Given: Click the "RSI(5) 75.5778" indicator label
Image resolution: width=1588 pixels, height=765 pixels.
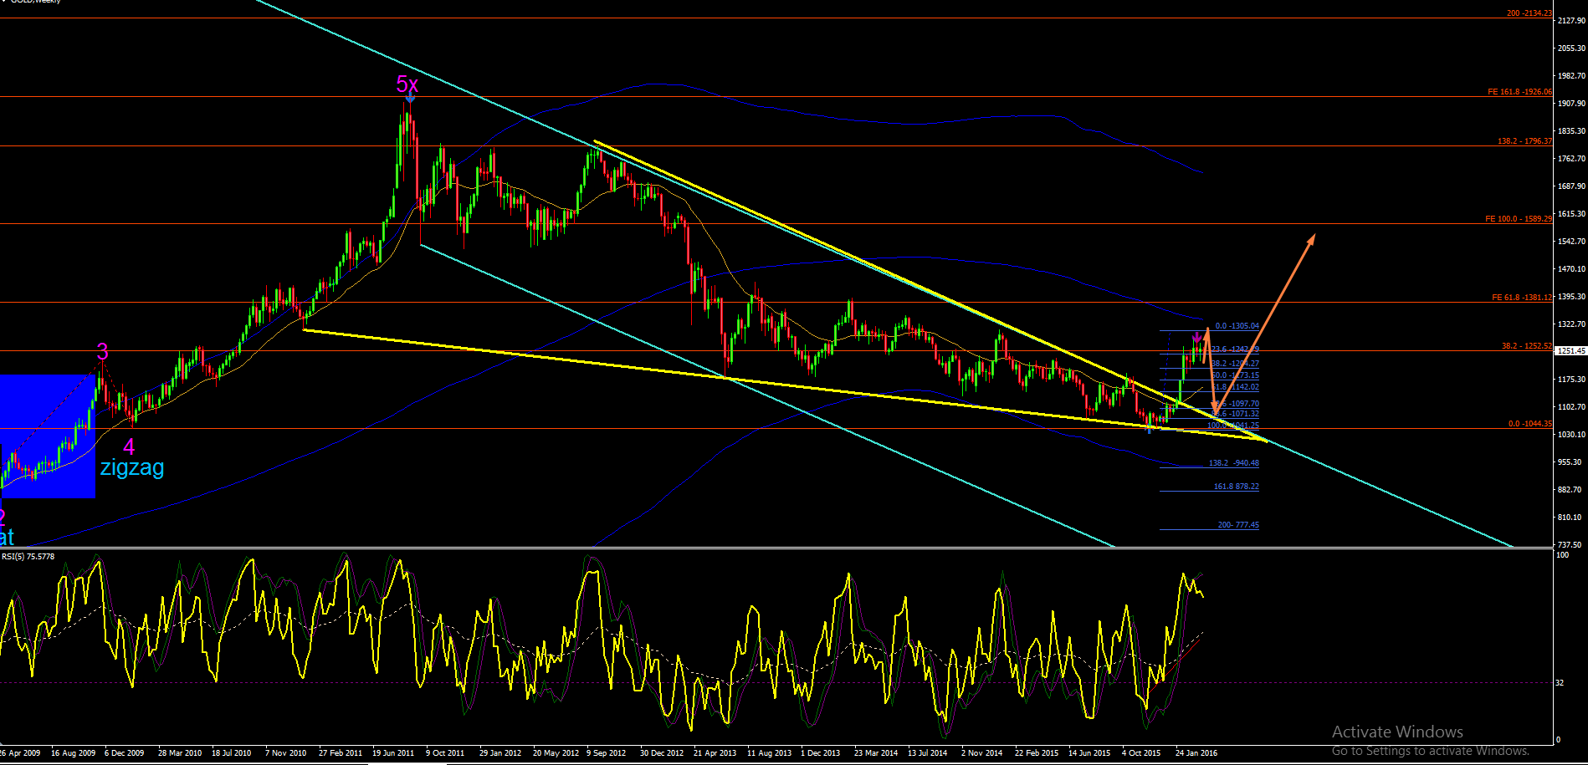Looking at the screenshot, I should [28, 556].
